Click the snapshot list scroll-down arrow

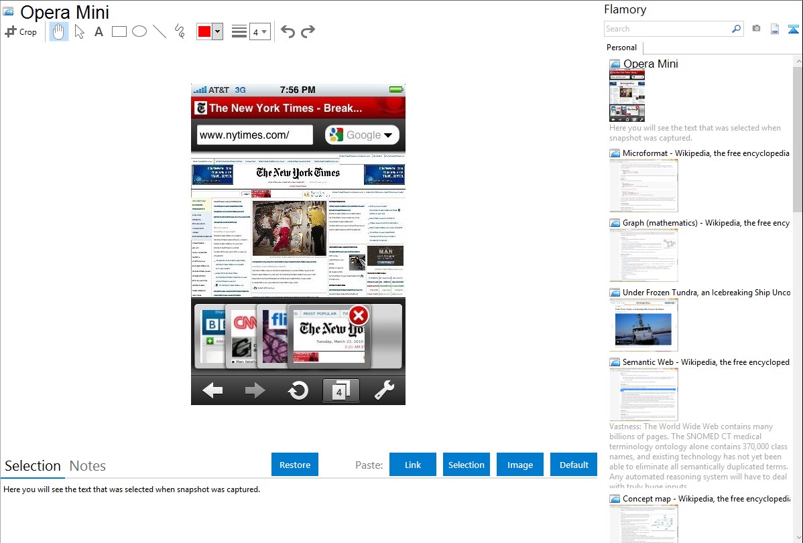click(x=798, y=538)
